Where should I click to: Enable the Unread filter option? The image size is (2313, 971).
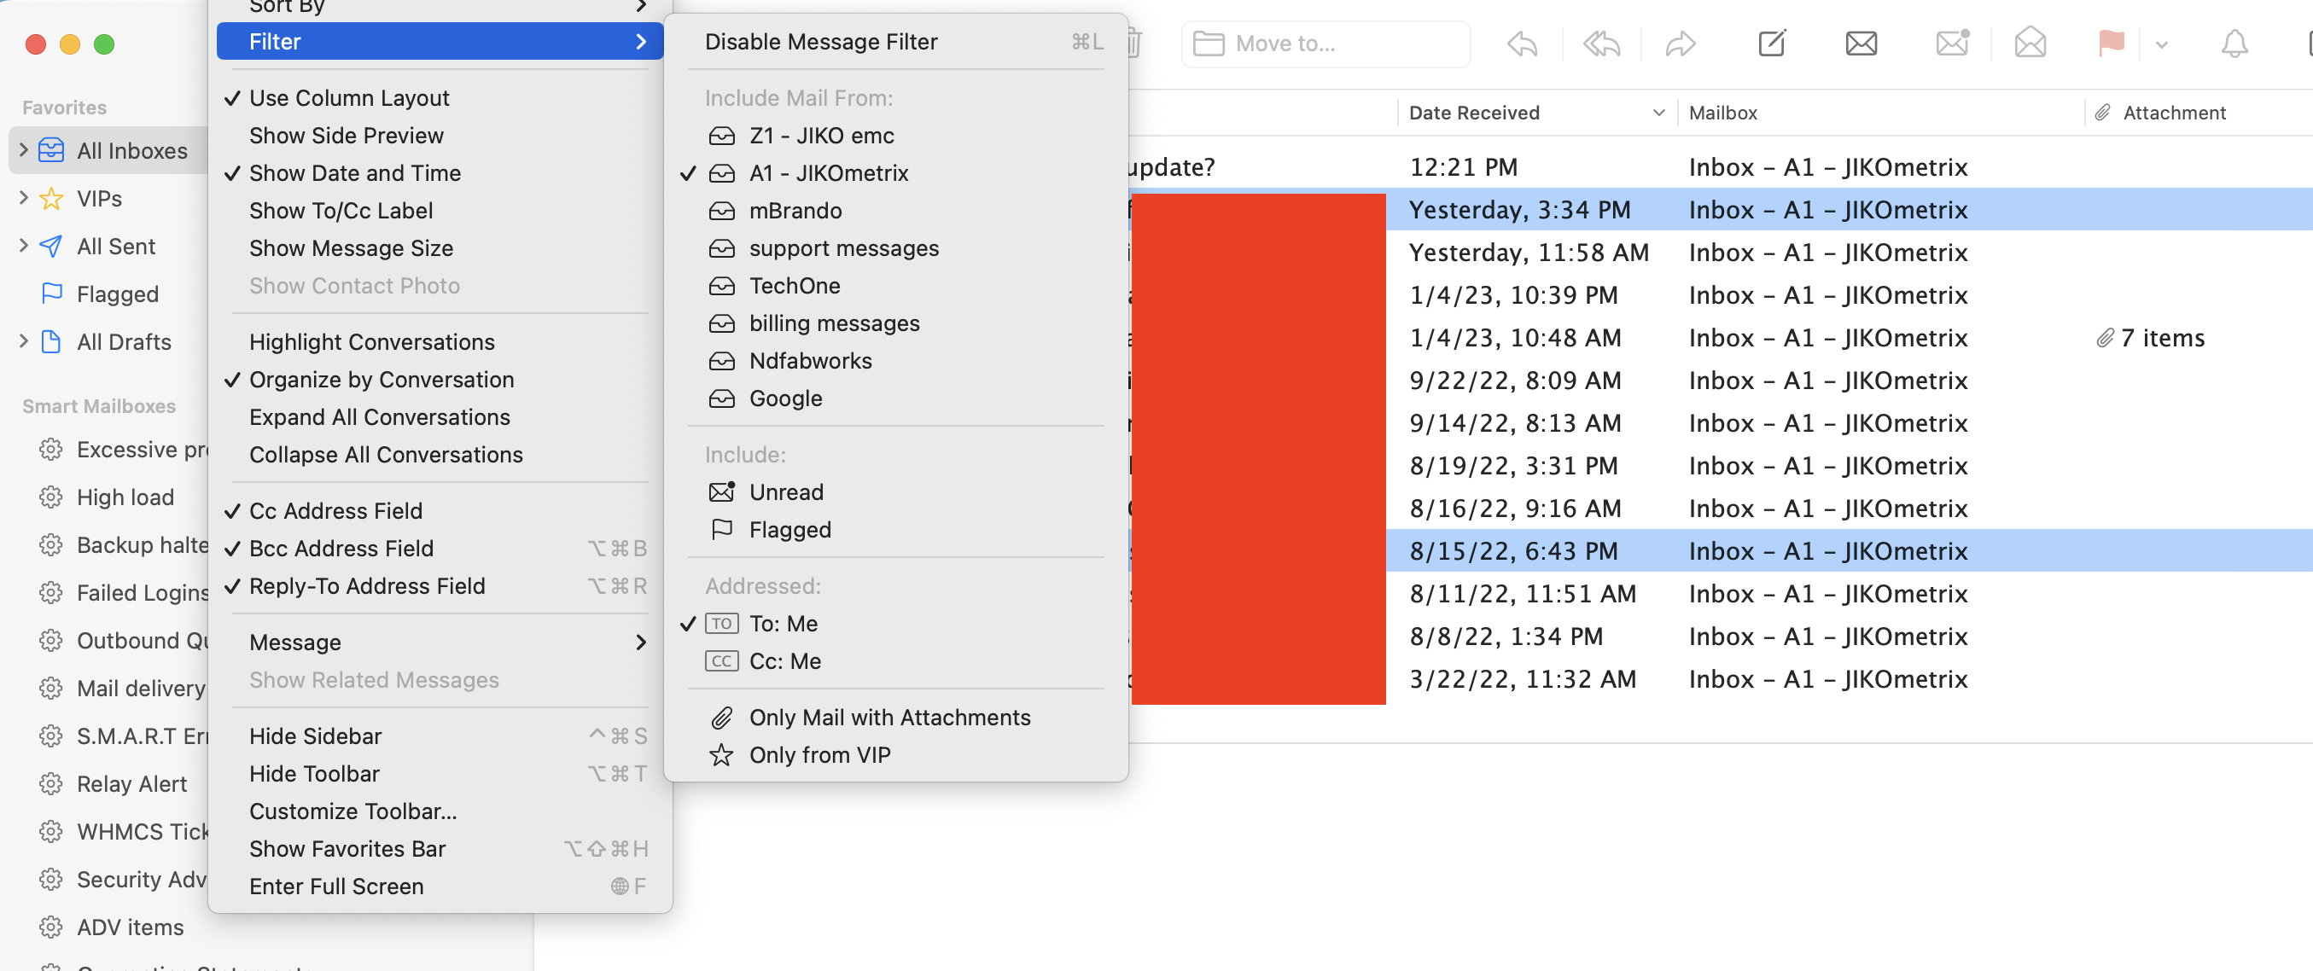pos(786,491)
